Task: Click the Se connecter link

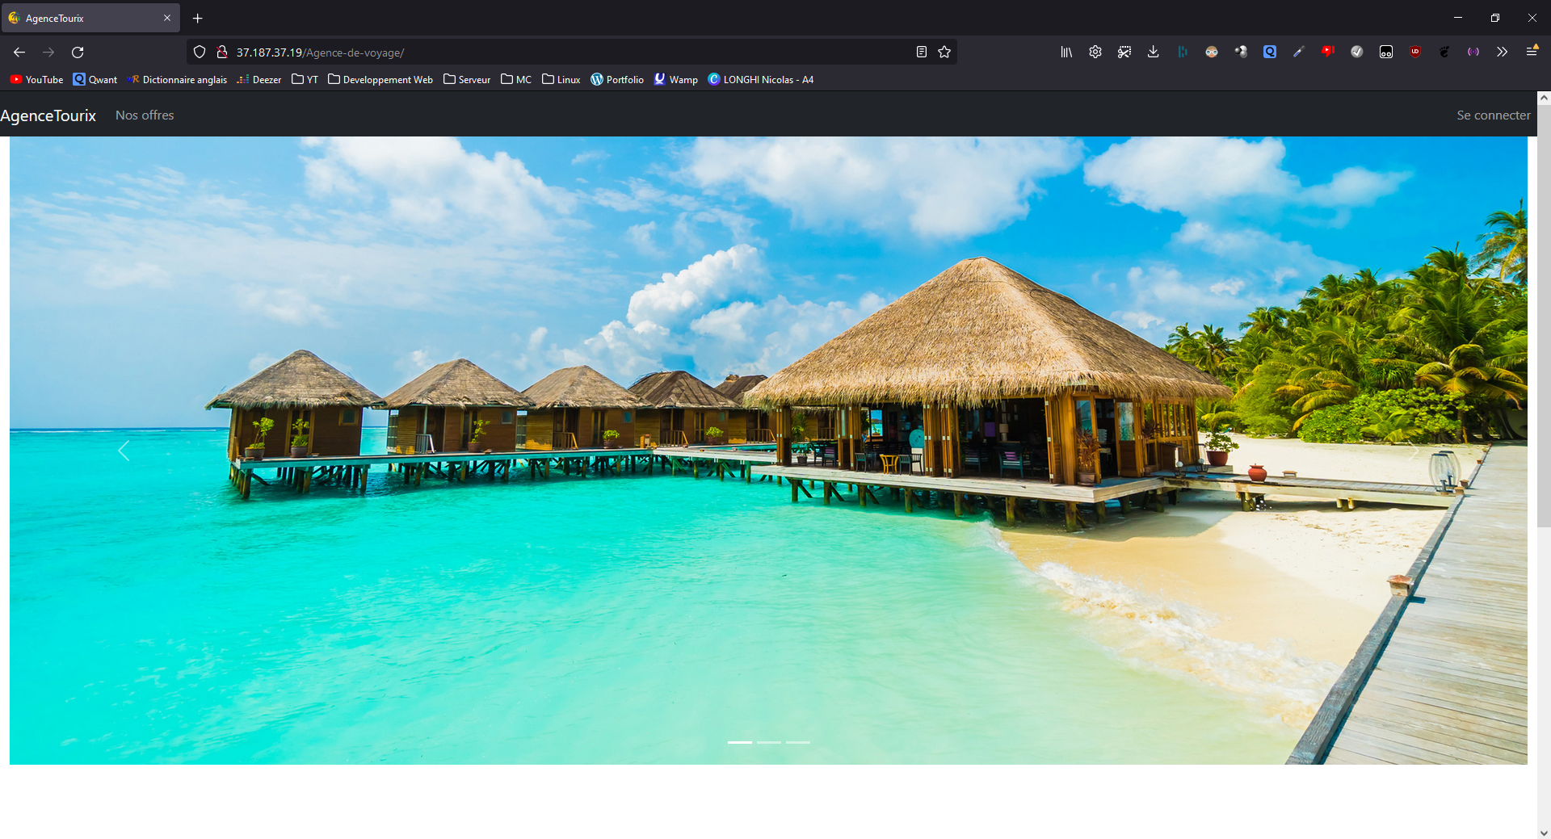Action: pos(1493,115)
